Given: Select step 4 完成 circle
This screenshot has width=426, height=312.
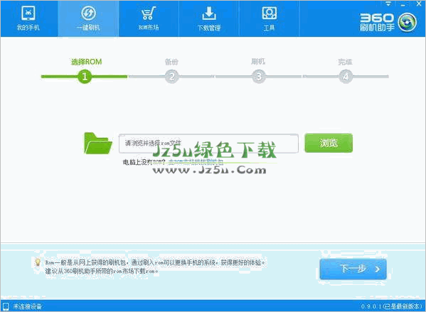Looking at the screenshot, I should (x=346, y=77).
